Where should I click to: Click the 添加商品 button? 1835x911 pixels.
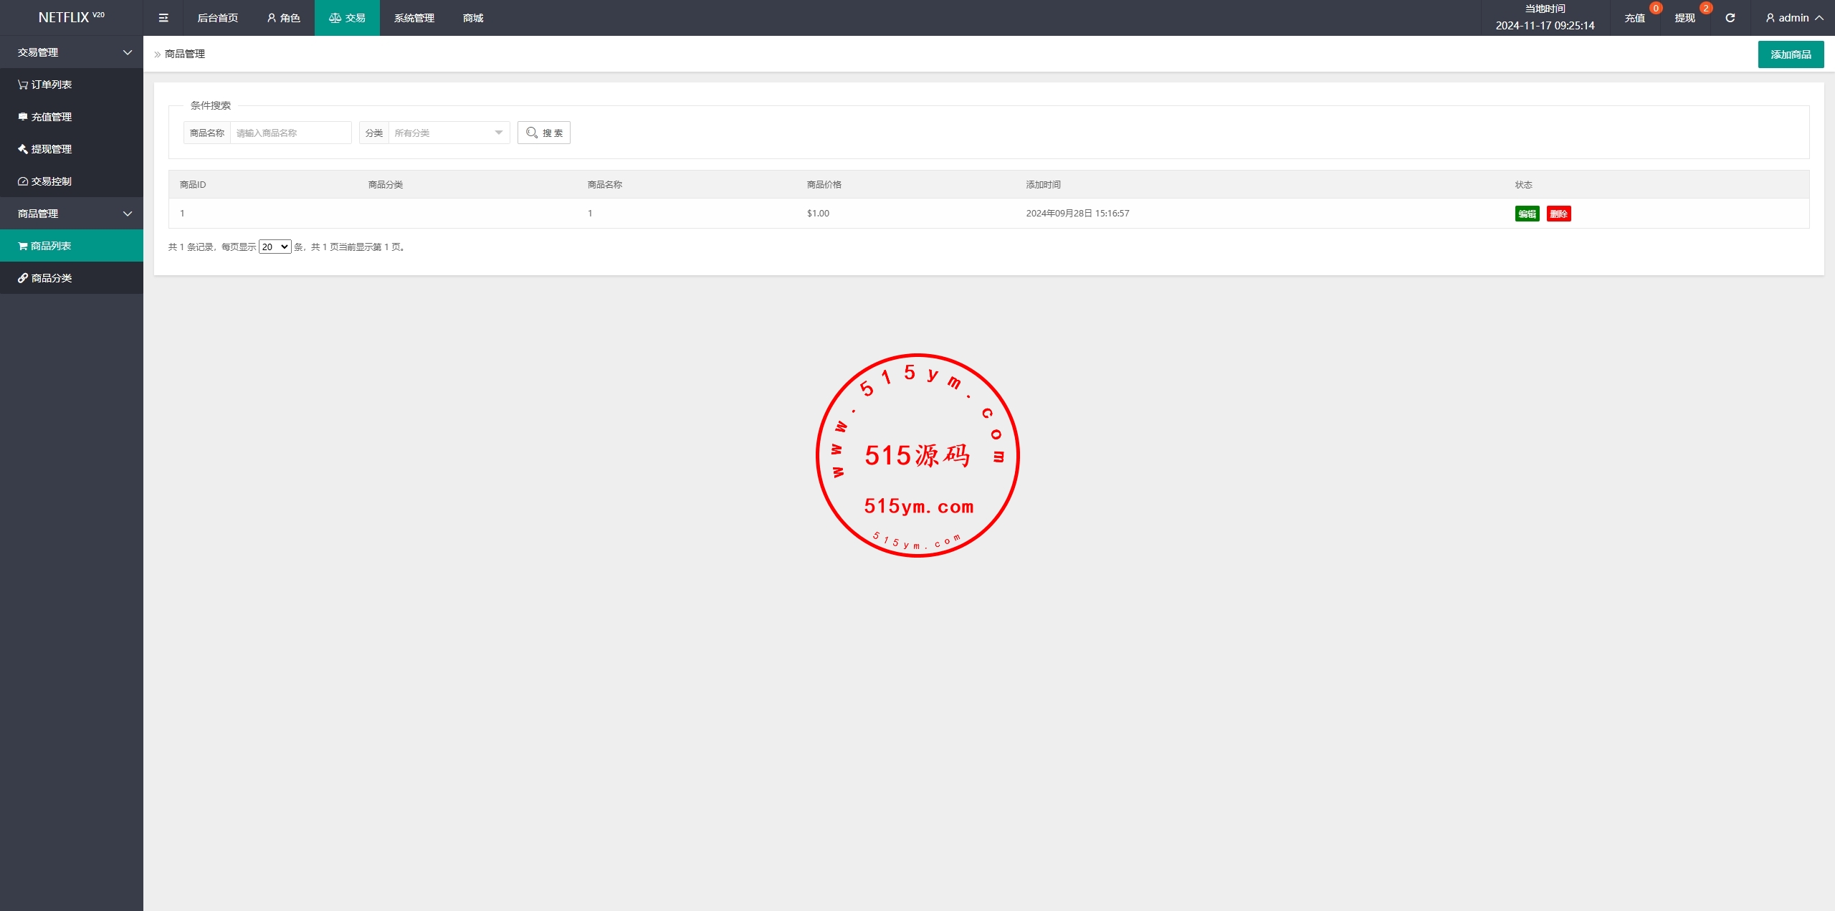pos(1791,54)
